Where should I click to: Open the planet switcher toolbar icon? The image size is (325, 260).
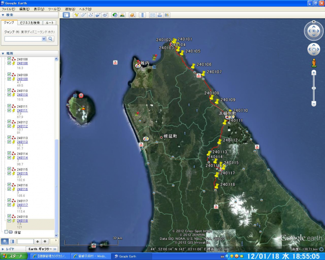coord(132,15)
